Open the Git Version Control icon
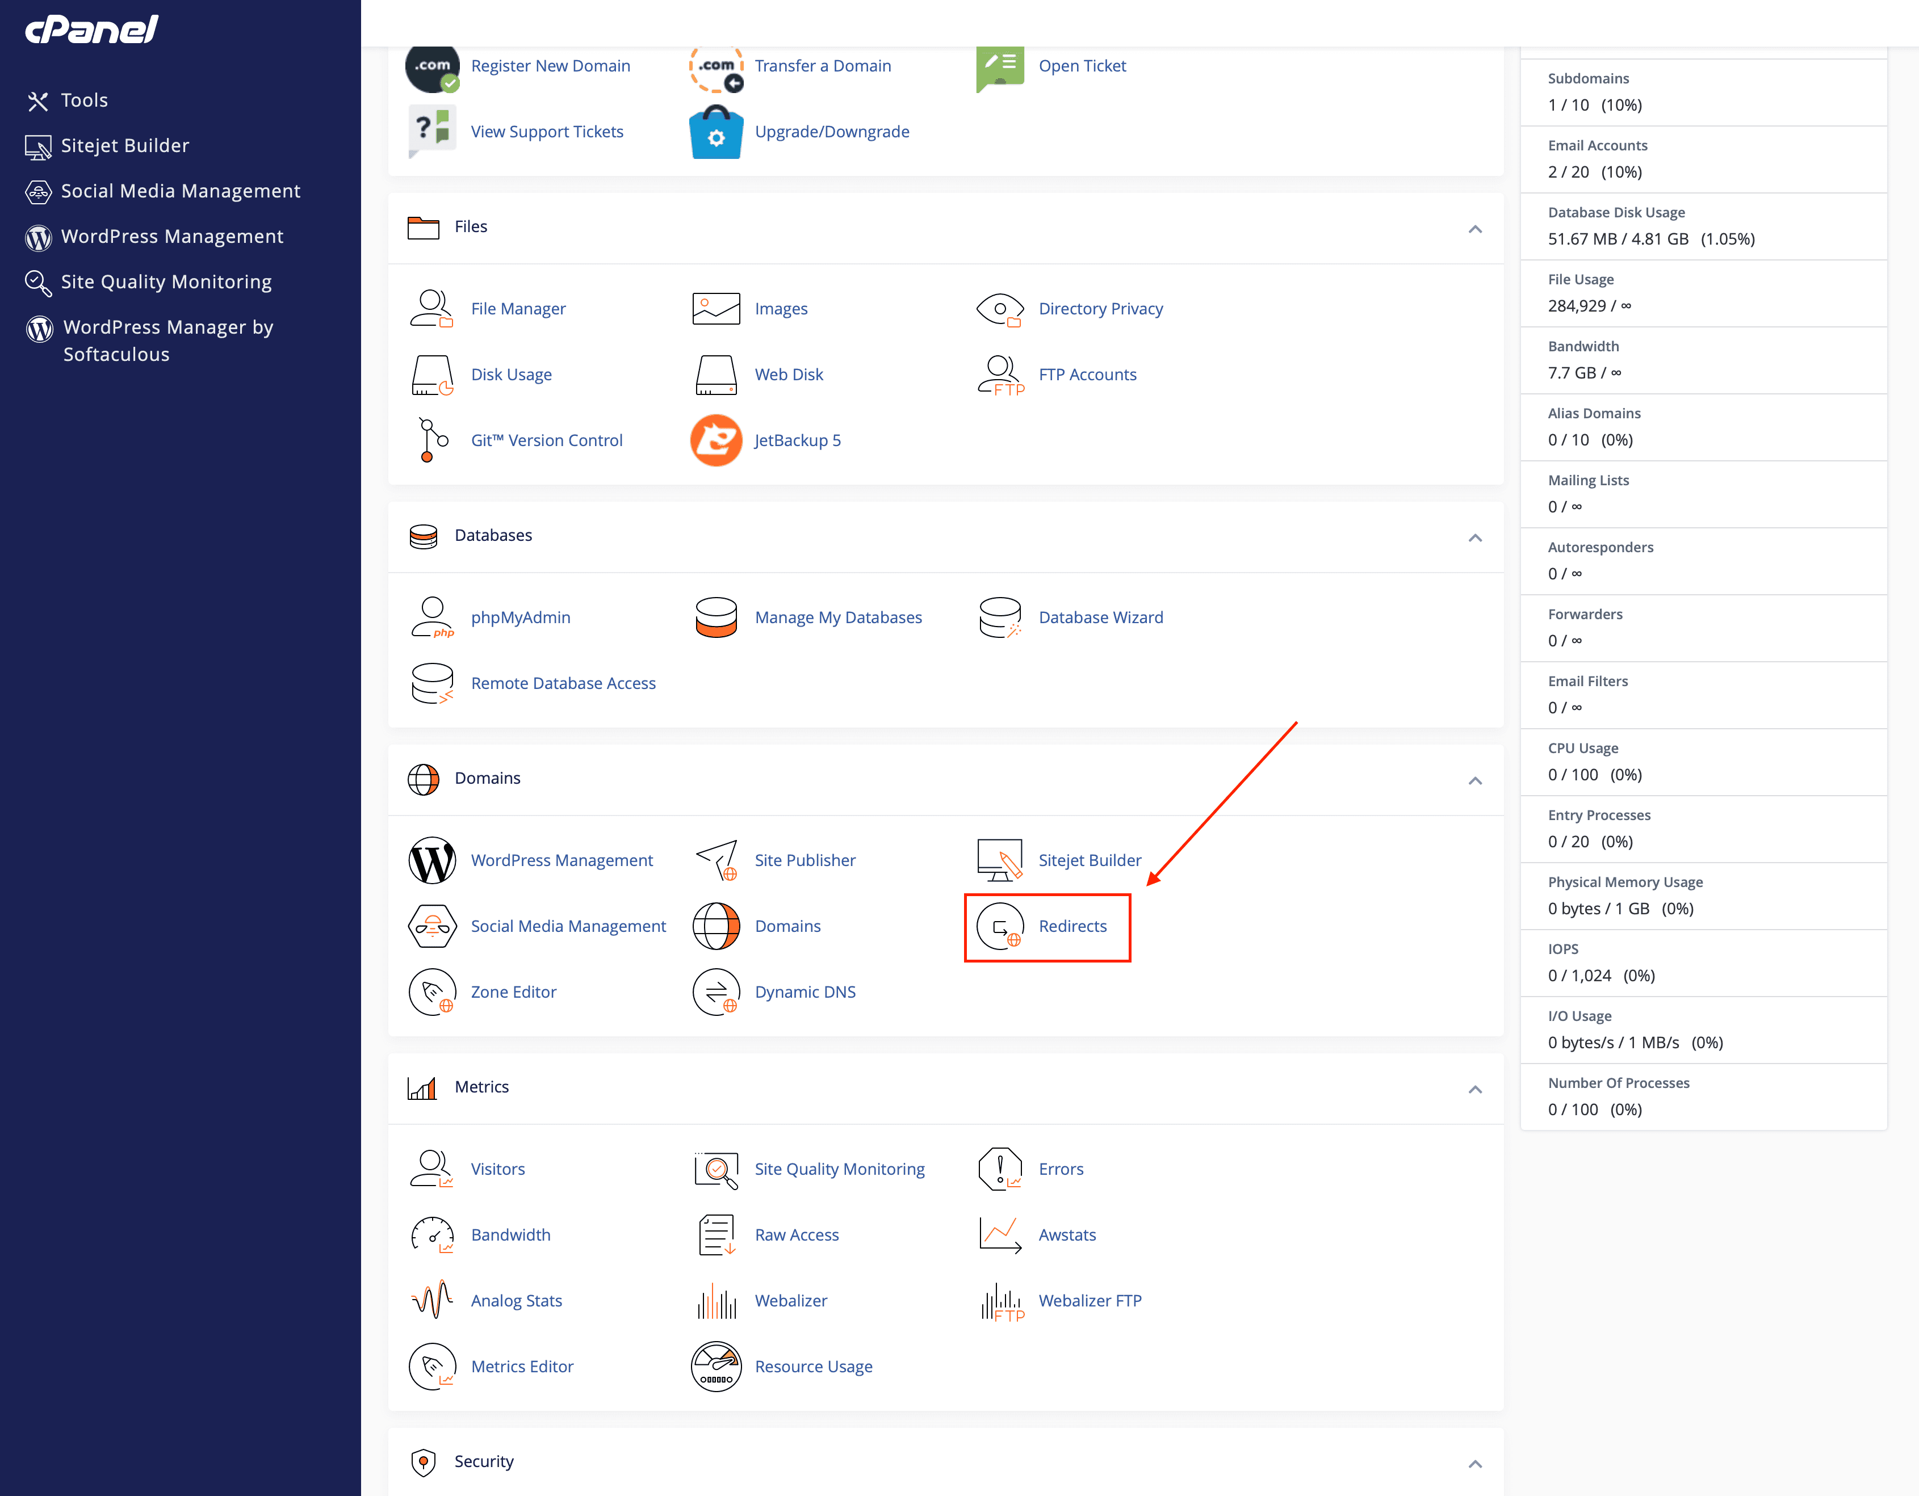 pyautogui.click(x=431, y=440)
